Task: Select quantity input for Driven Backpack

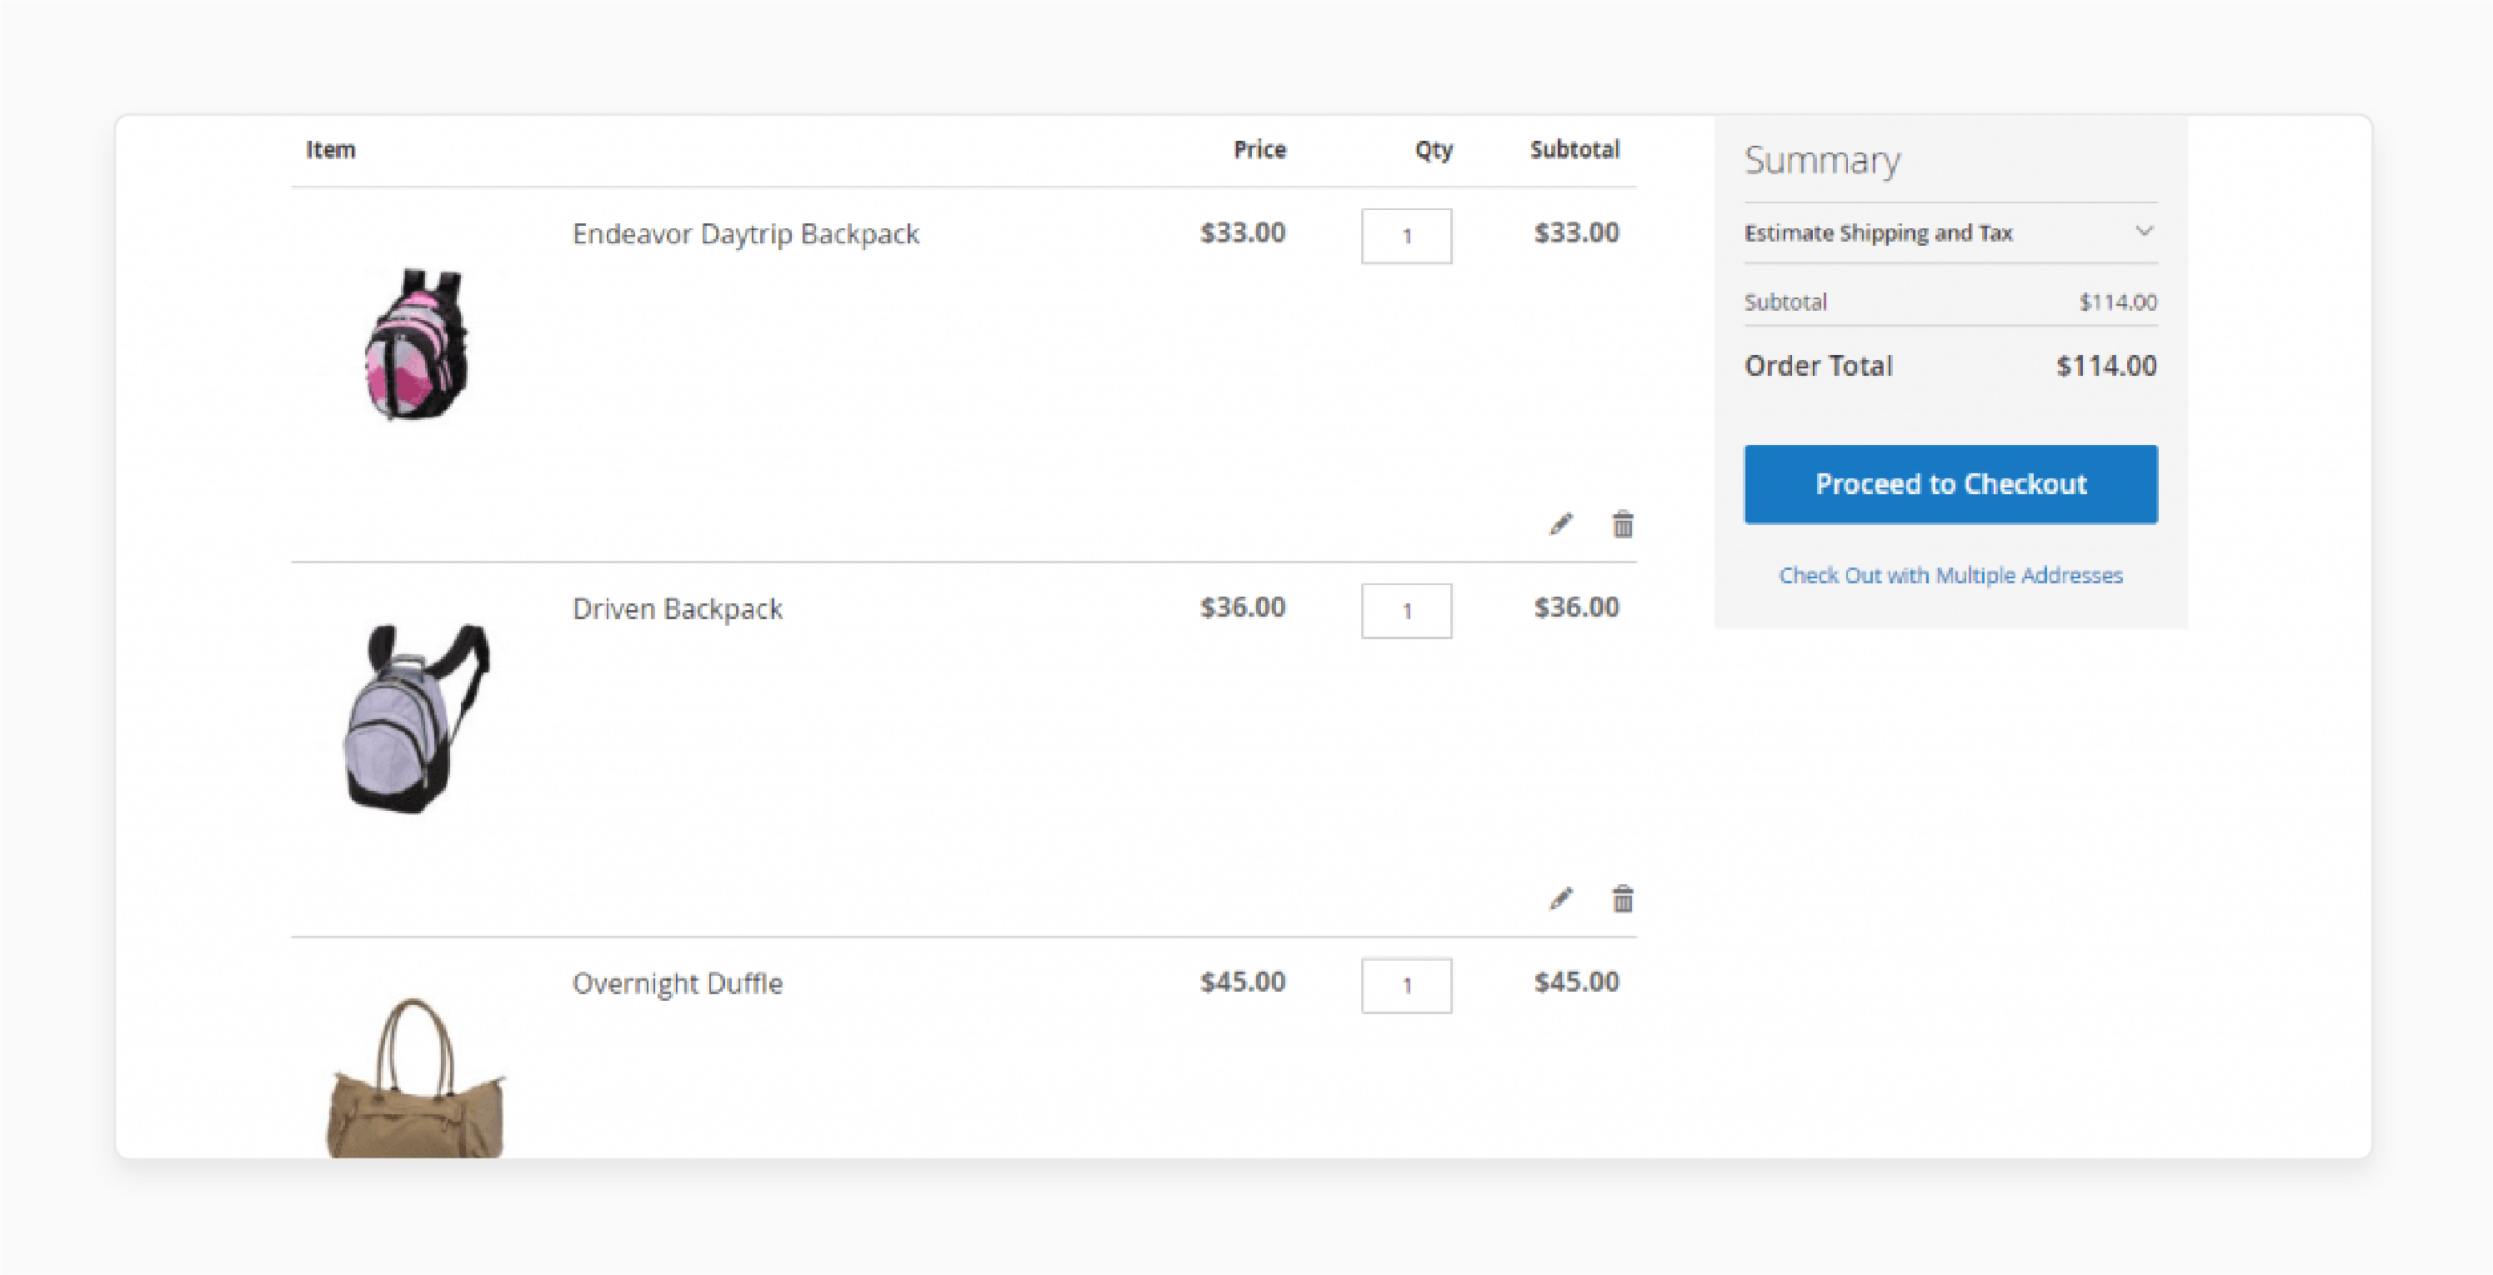Action: click(x=1405, y=610)
